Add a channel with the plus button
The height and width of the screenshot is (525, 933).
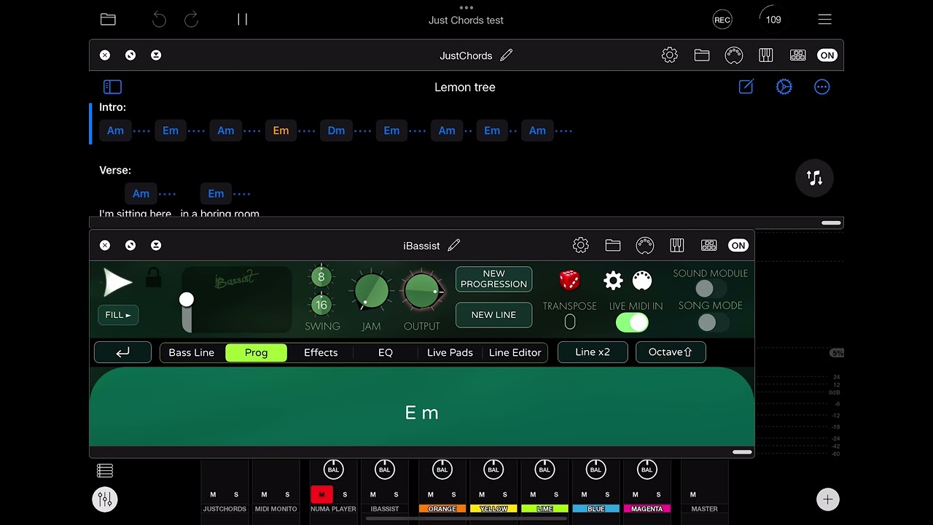point(827,499)
